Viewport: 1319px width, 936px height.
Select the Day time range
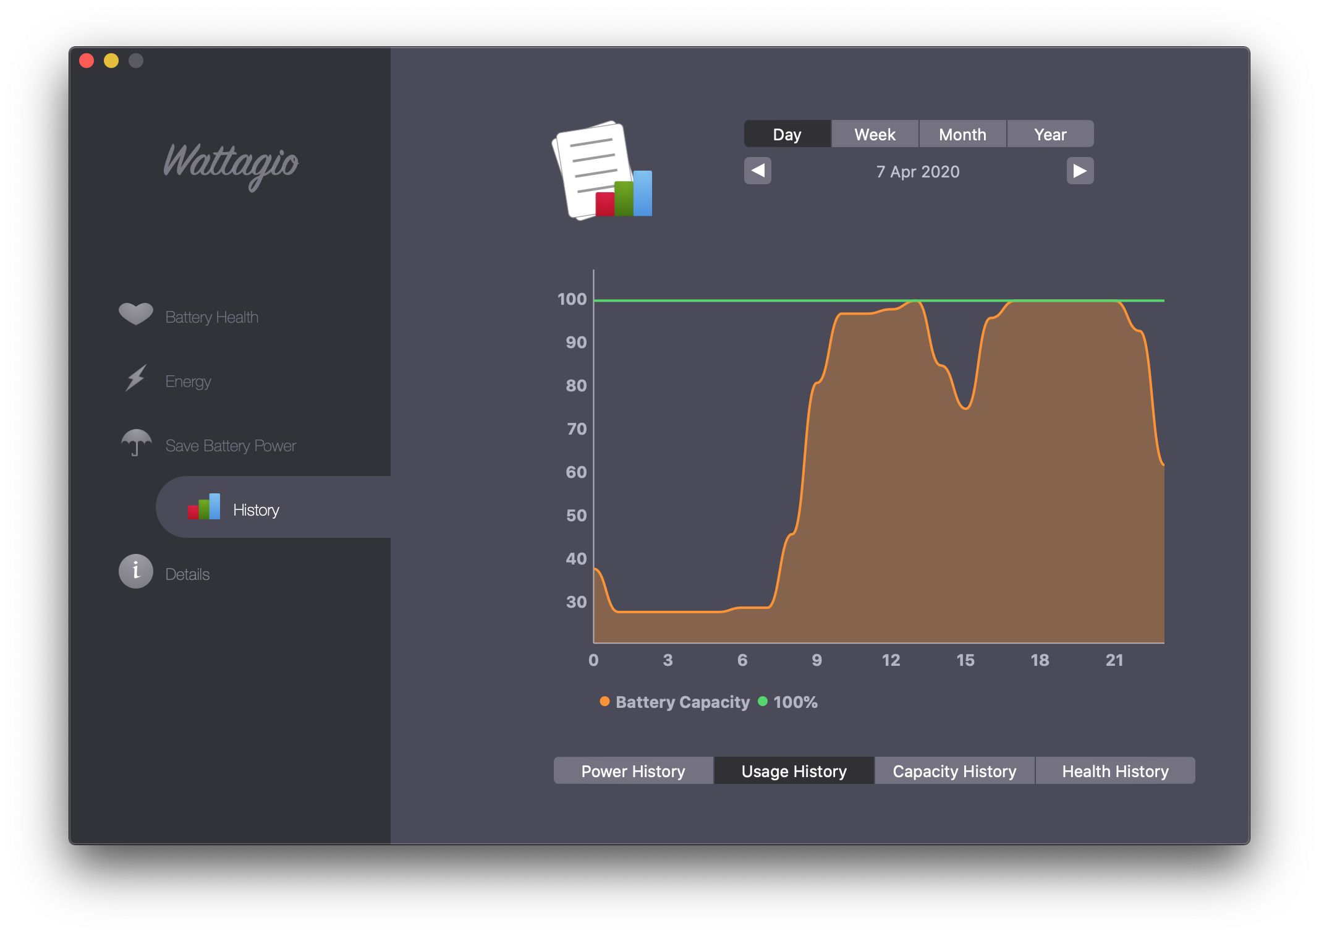(x=787, y=134)
